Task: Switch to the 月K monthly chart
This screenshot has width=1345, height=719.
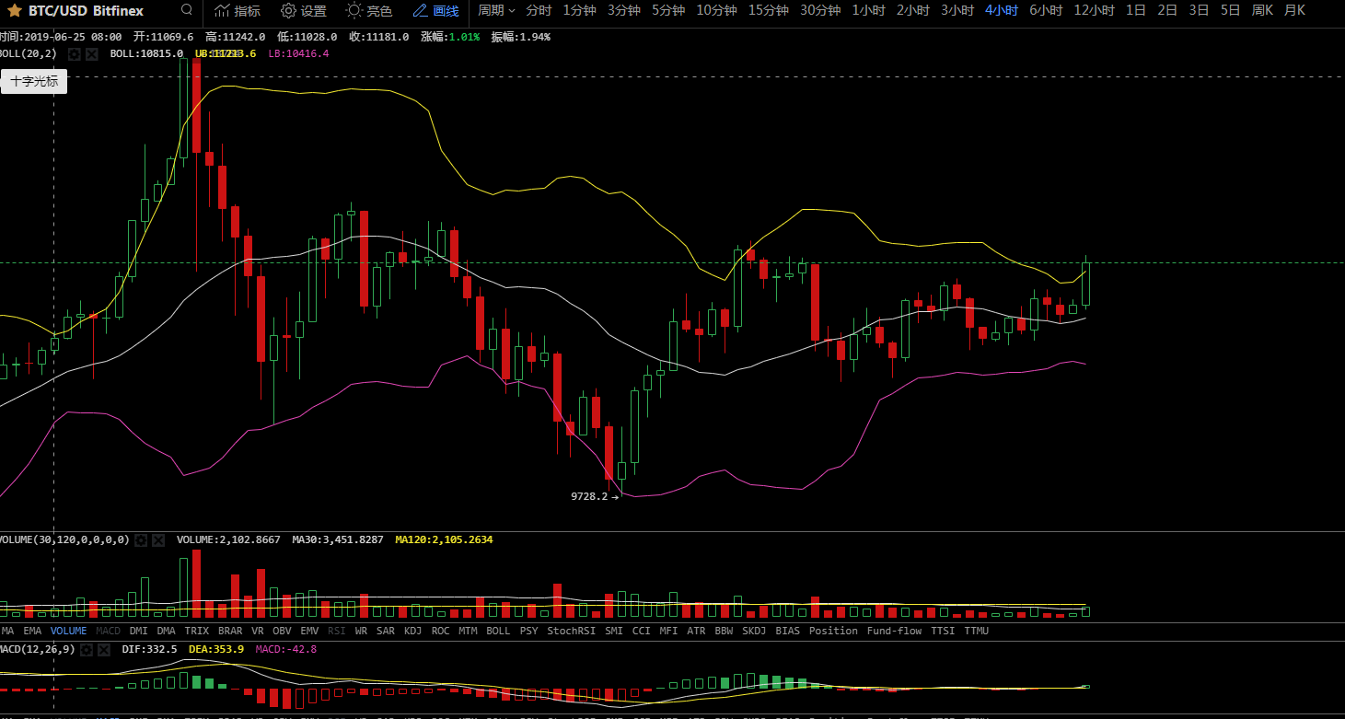Action: coord(1294,11)
